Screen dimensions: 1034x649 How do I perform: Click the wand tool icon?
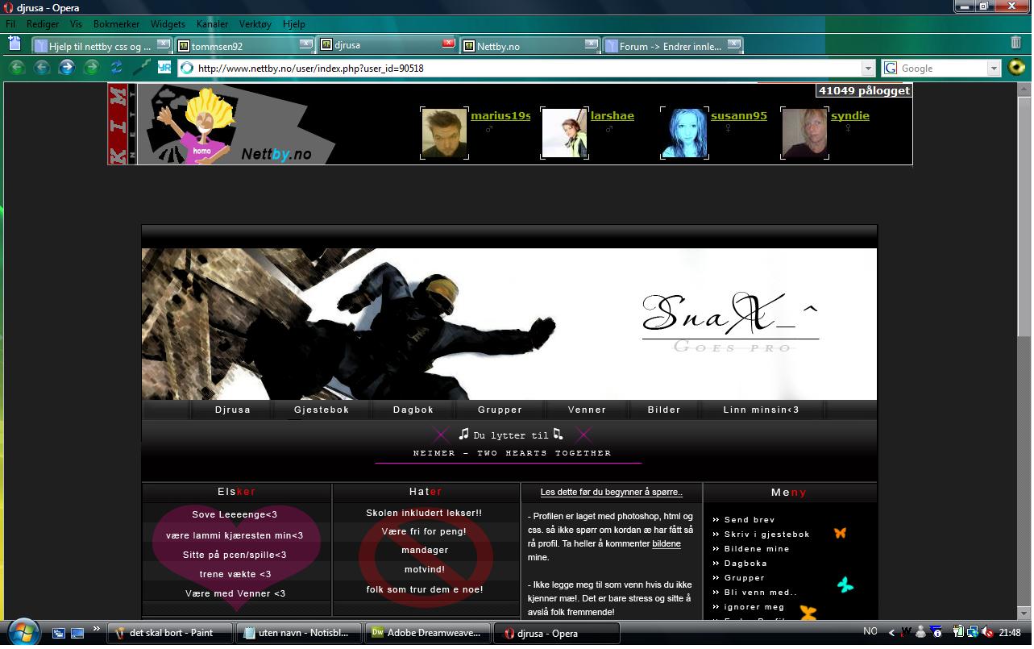pos(141,68)
